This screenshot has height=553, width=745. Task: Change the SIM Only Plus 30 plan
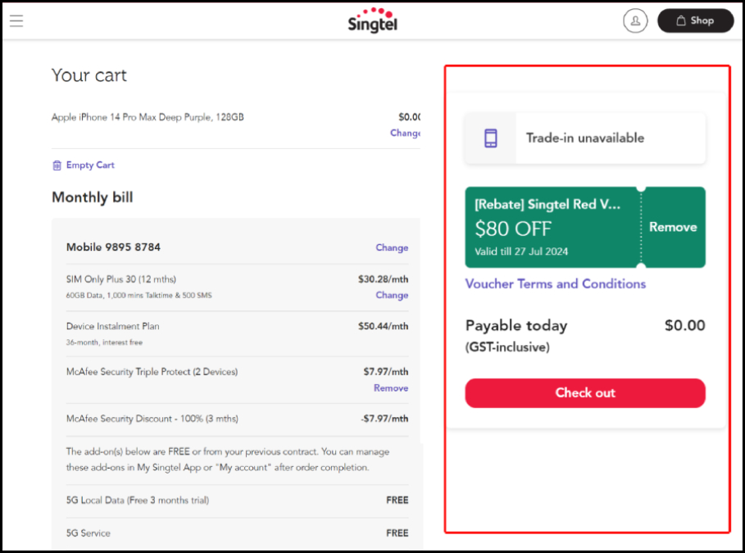click(392, 295)
